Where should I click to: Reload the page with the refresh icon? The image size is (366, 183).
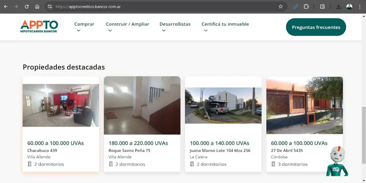click(26, 7)
